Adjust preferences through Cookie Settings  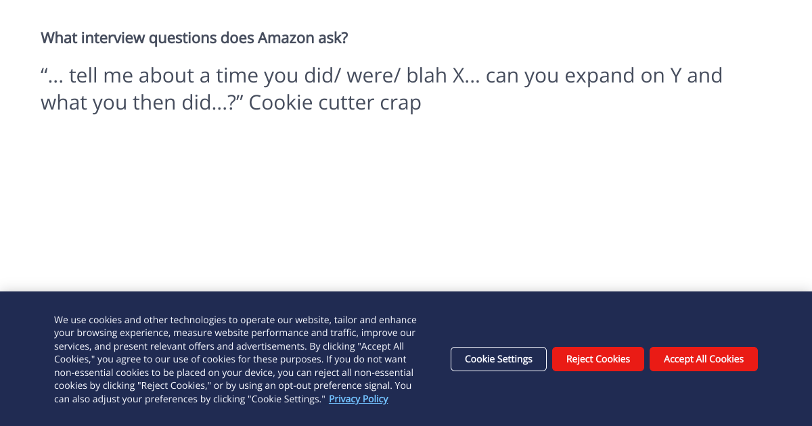(498, 358)
